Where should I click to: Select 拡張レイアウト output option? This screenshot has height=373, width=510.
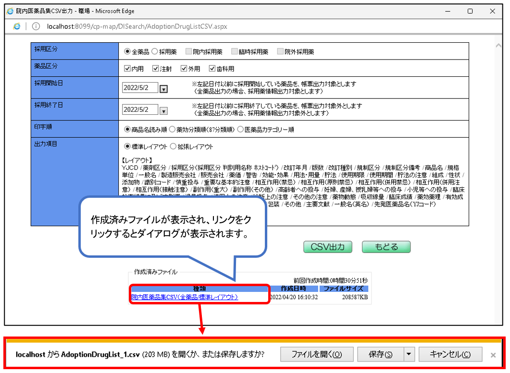pos(174,146)
